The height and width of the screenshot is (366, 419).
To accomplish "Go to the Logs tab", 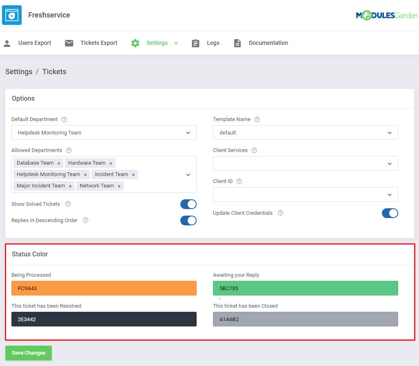I will (x=213, y=43).
